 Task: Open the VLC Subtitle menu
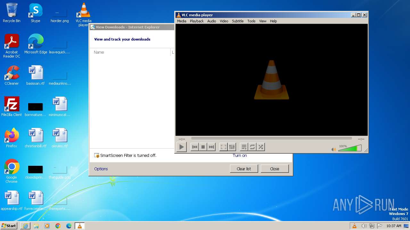point(238,21)
